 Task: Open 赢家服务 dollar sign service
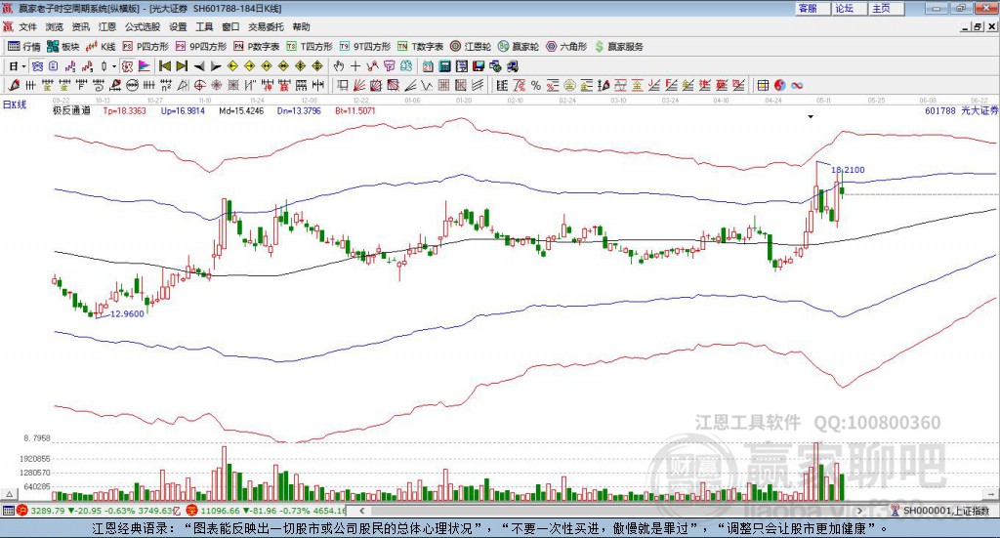(619, 47)
